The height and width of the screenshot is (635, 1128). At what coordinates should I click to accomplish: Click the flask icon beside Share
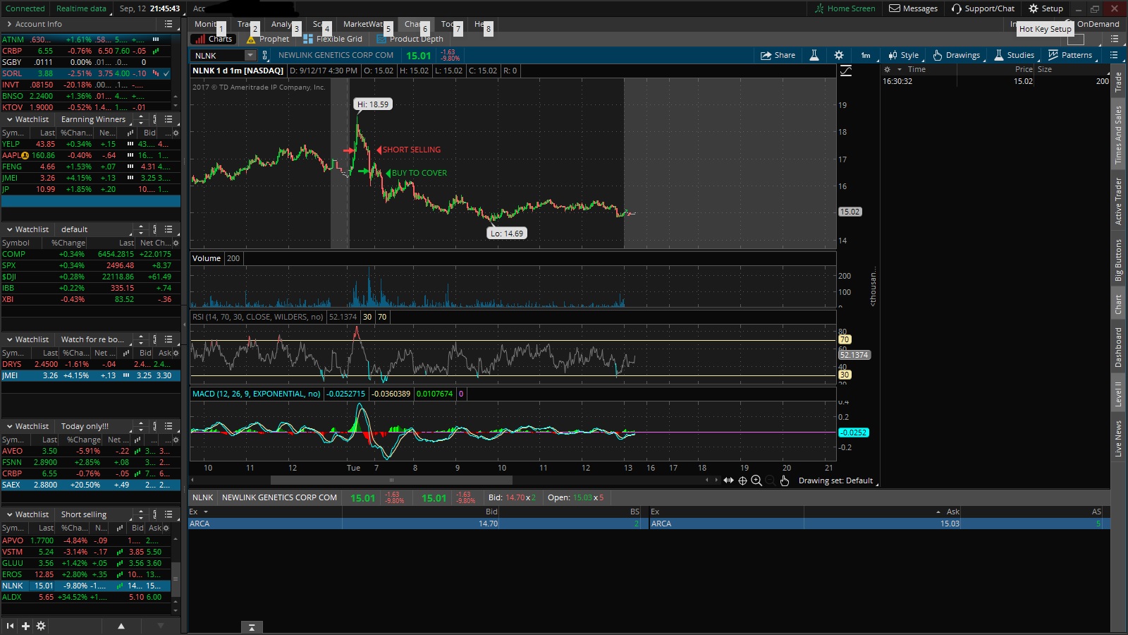pyautogui.click(x=814, y=55)
